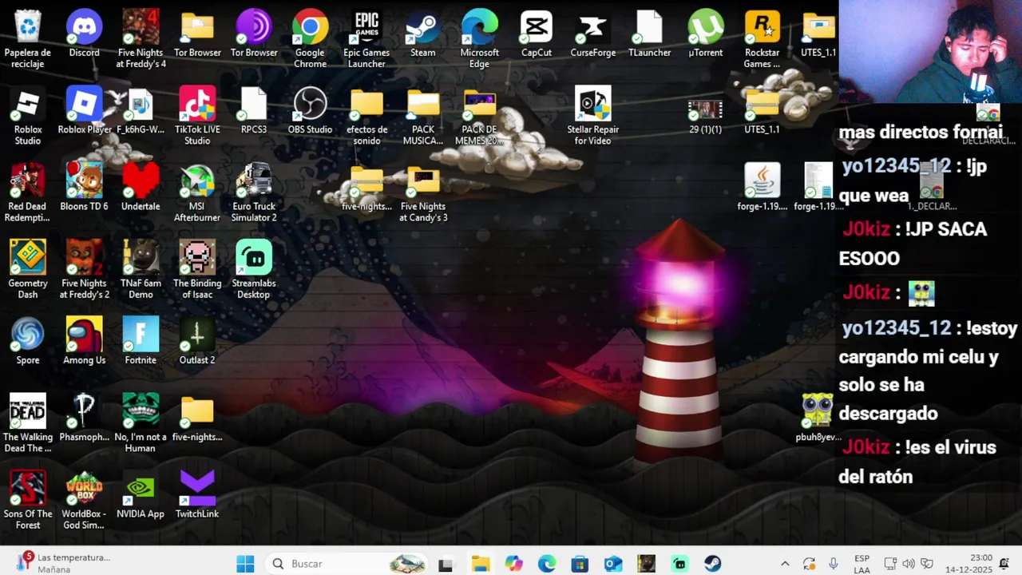The height and width of the screenshot is (575, 1022).
Task: Open the Steam desktop shortcut
Action: coord(423,34)
